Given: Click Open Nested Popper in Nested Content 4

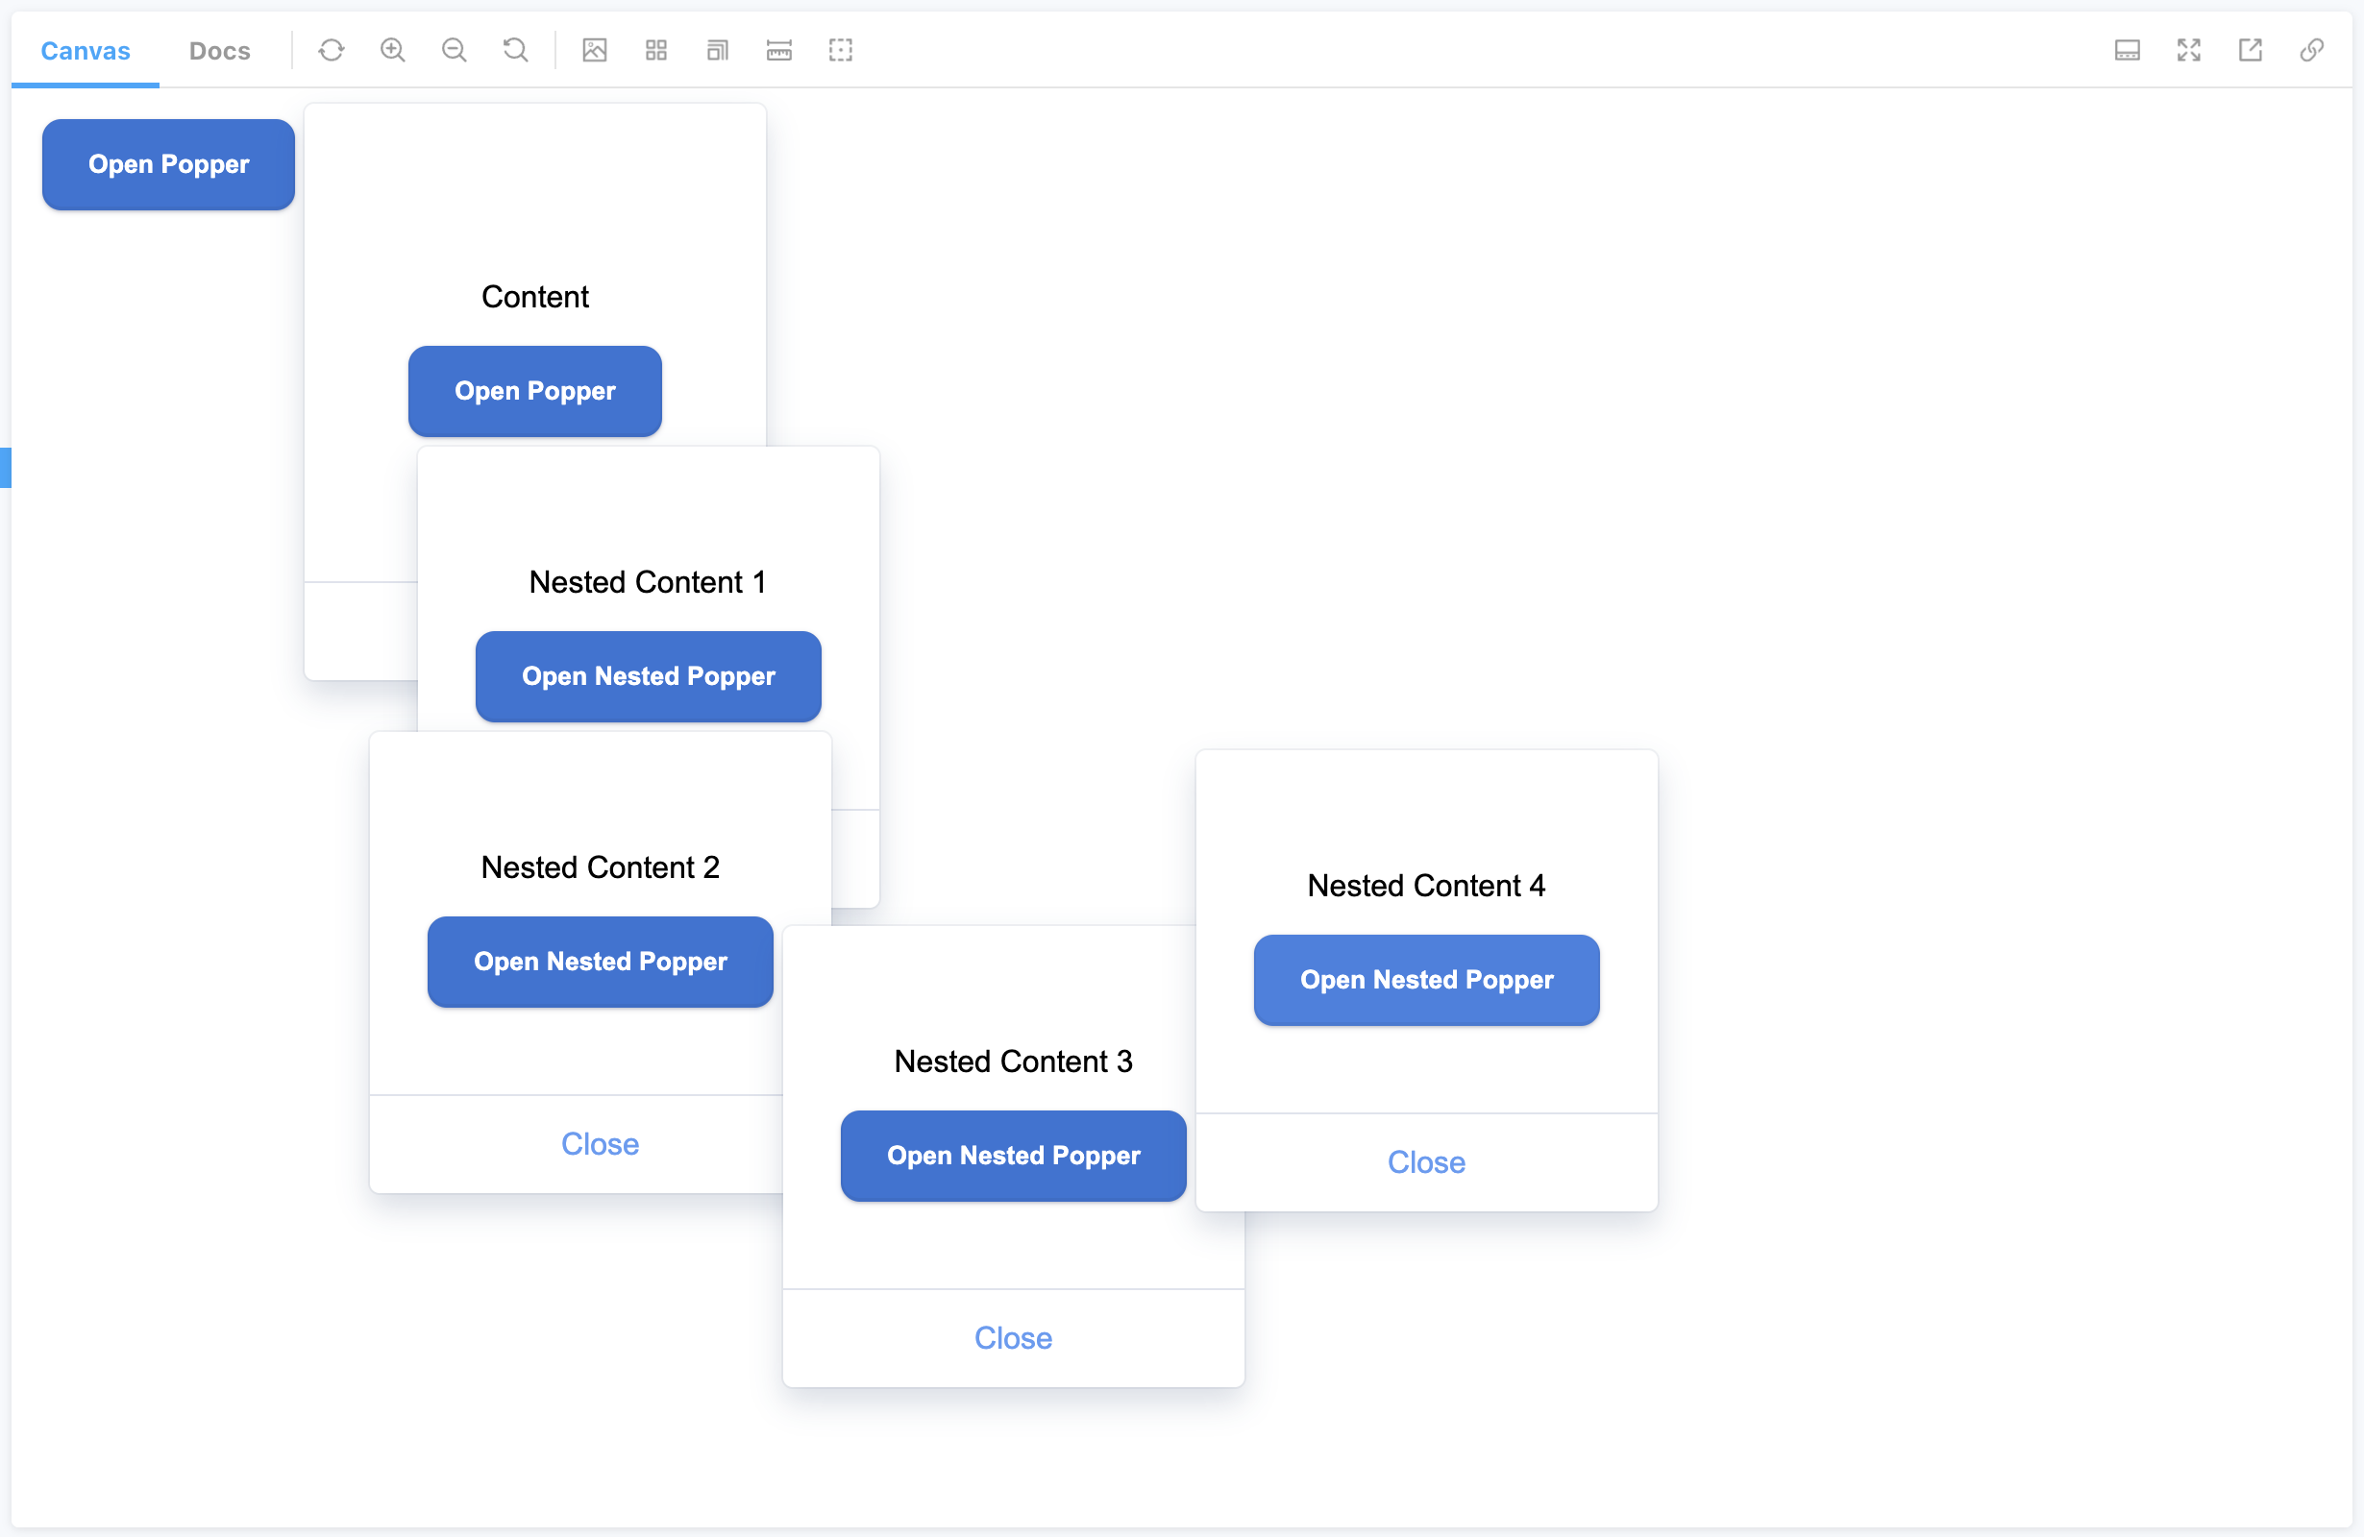Looking at the screenshot, I should pos(1425,979).
